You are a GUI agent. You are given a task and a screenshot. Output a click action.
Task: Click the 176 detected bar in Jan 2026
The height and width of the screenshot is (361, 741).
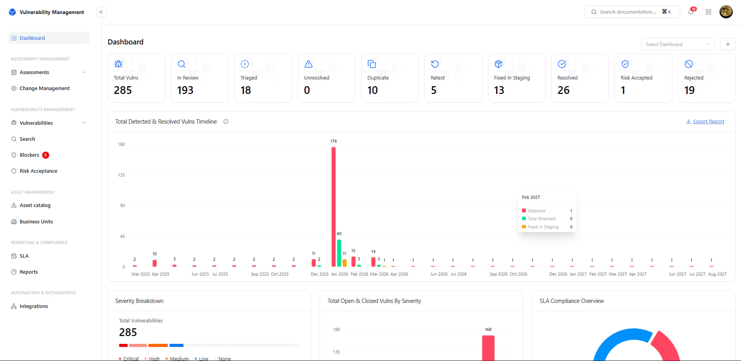333,207
